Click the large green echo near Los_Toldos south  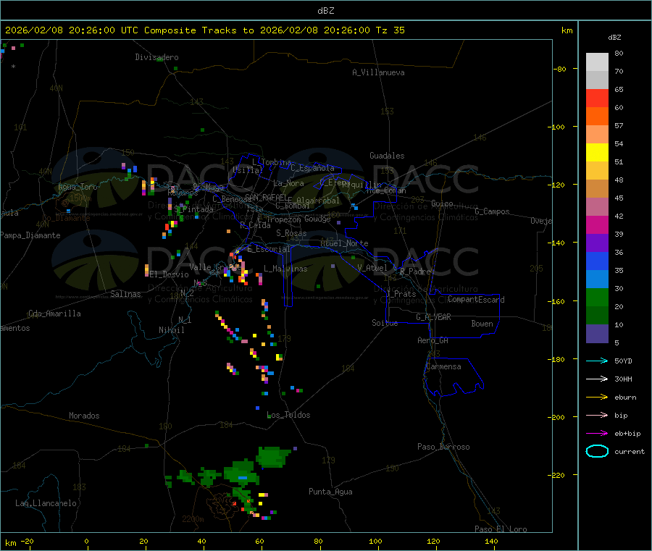(272, 456)
